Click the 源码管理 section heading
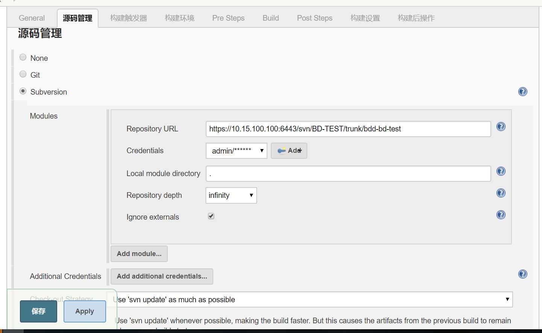 [40, 33]
